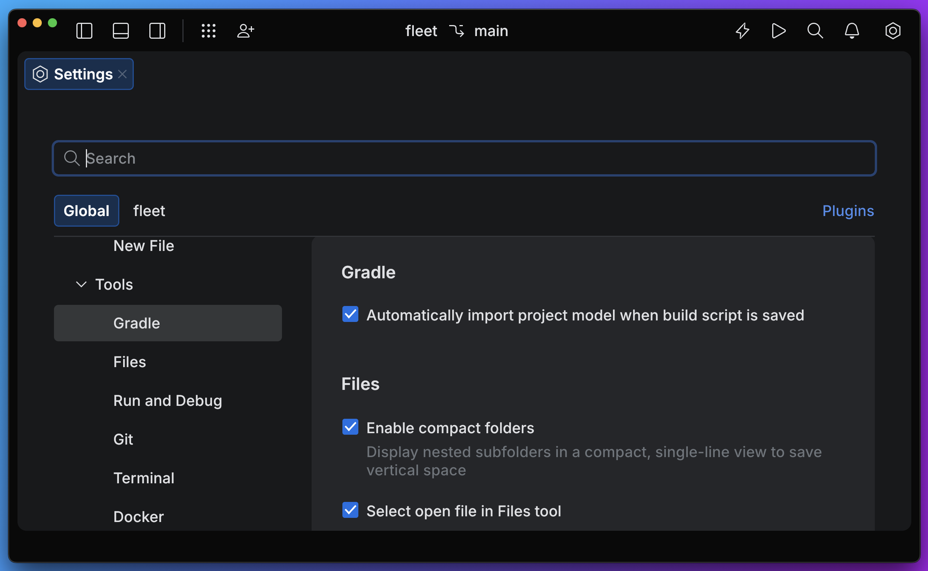This screenshot has width=928, height=571.
Task: Open the tools grid menu
Action: [209, 31]
